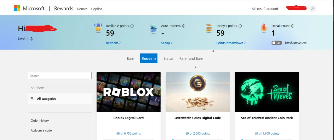Open the Status tab

click(168, 58)
